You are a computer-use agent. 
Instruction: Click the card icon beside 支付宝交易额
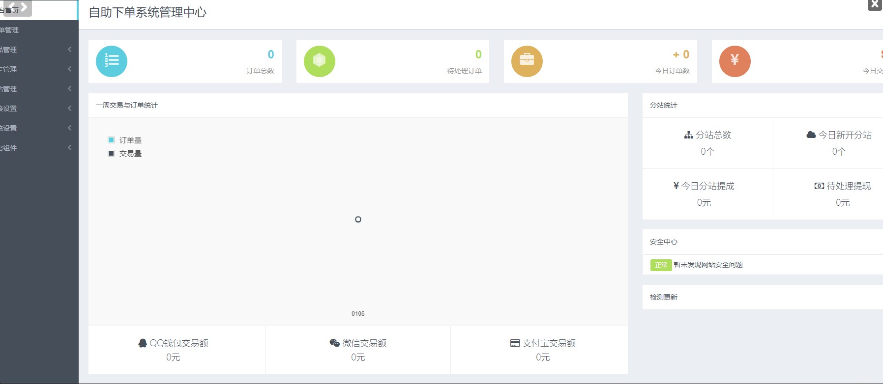515,343
